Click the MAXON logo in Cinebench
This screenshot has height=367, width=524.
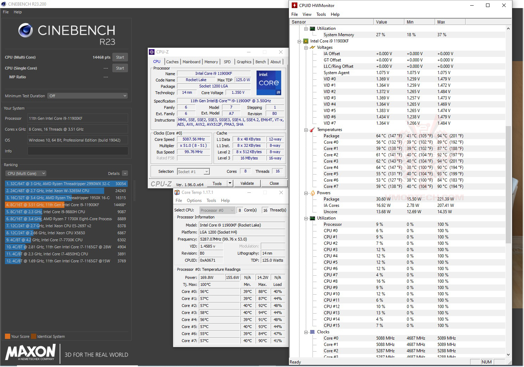point(31,352)
